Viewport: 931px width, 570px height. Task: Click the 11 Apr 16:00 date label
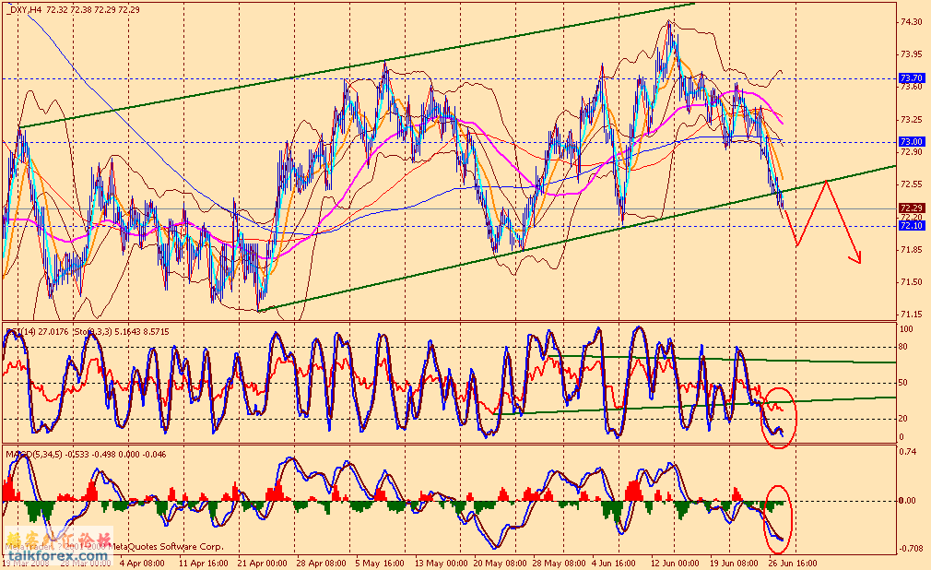tap(204, 564)
